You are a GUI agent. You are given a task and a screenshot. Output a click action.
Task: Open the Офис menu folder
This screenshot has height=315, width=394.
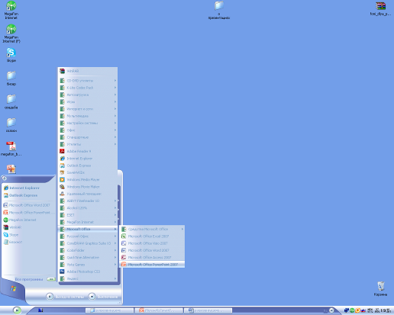coord(88,130)
